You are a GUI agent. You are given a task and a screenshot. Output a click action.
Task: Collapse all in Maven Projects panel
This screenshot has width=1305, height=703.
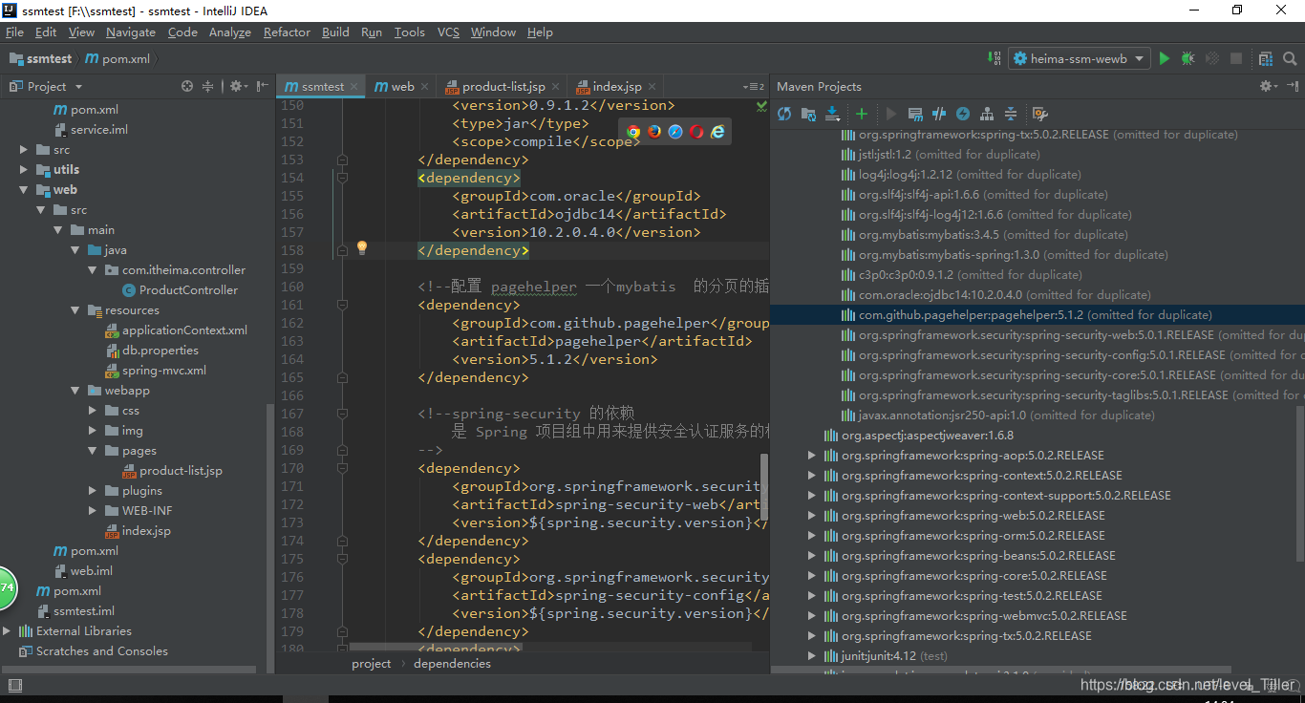[x=1011, y=114]
